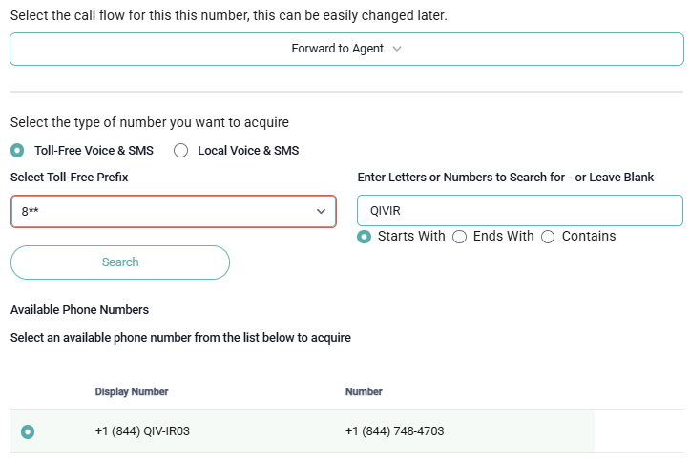Click the Starts With label text
The width and height of the screenshot is (690, 461).
tap(411, 236)
